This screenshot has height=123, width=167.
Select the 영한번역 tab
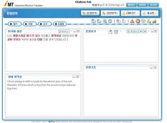110,13
